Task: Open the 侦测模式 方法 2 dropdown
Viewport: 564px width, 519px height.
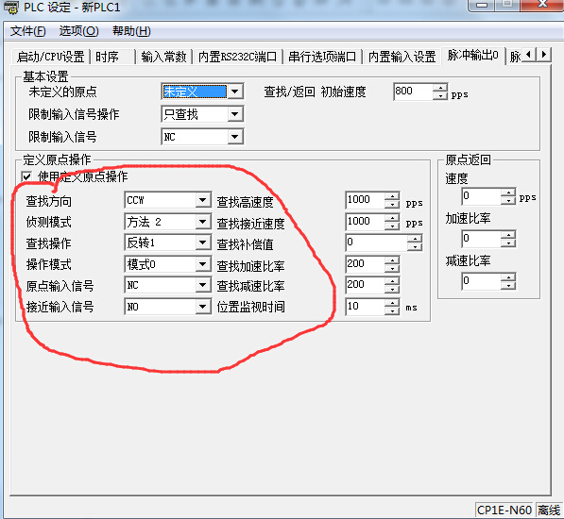Action: click(x=203, y=222)
